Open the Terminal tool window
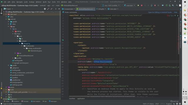Image resolution: width=188 pixels, height=105 pixels. [25, 101]
